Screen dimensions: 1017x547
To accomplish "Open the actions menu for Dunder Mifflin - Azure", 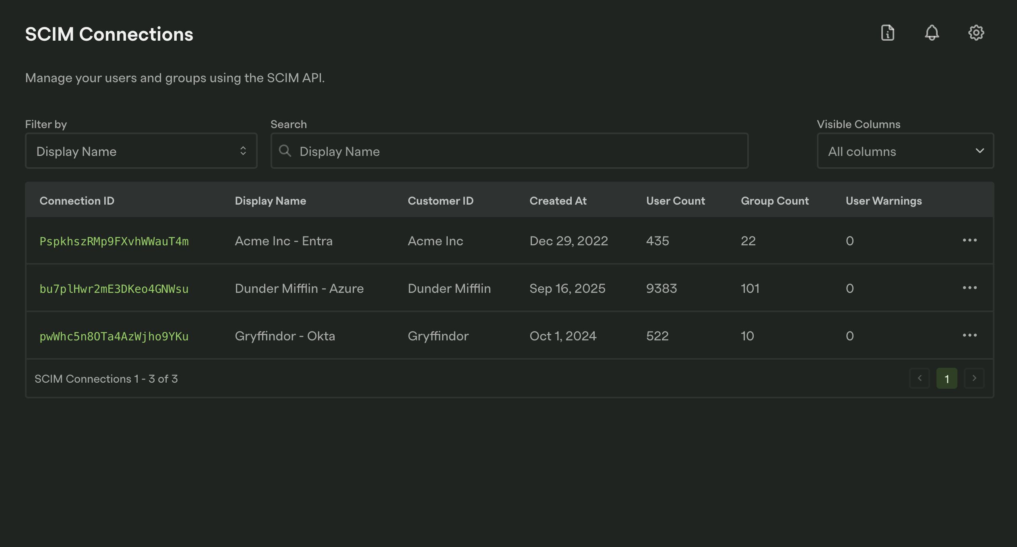I will pyautogui.click(x=970, y=288).
